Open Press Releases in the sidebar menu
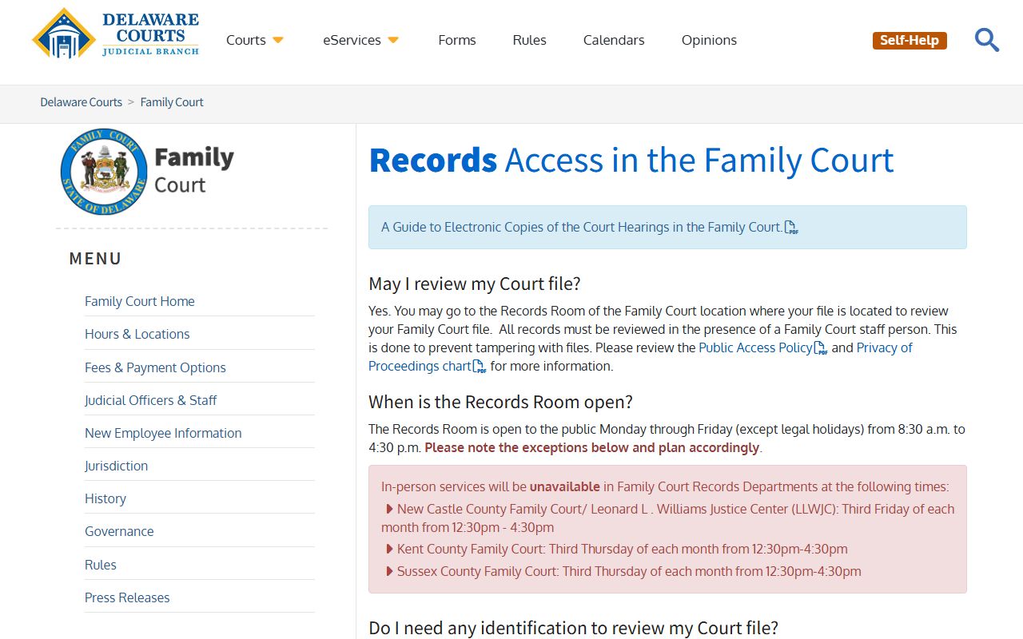This screenshot has height=639, width=1023. tap(127, 597)
